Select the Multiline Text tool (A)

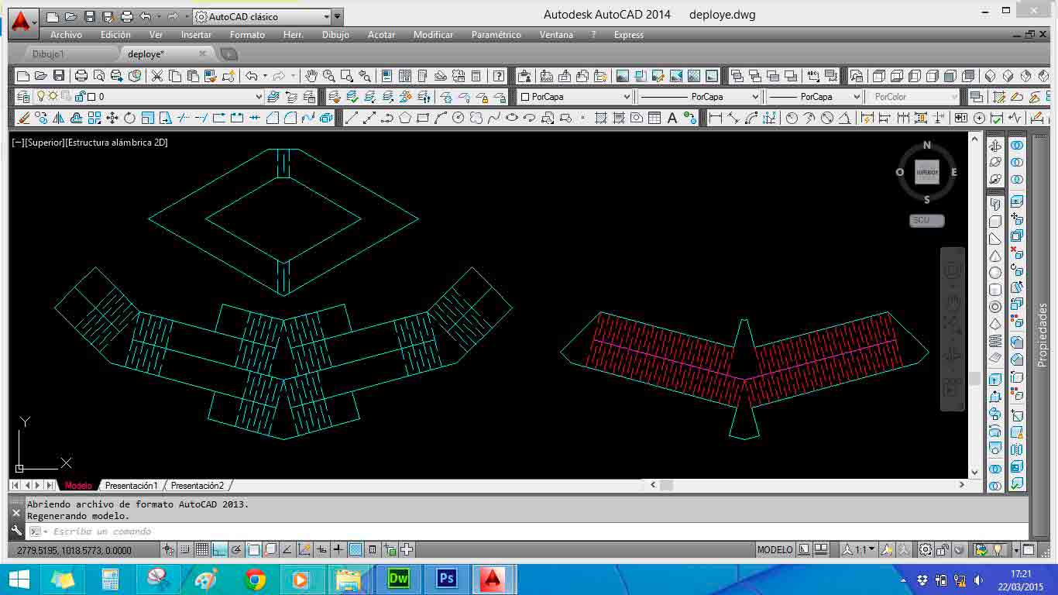point(672,118)
